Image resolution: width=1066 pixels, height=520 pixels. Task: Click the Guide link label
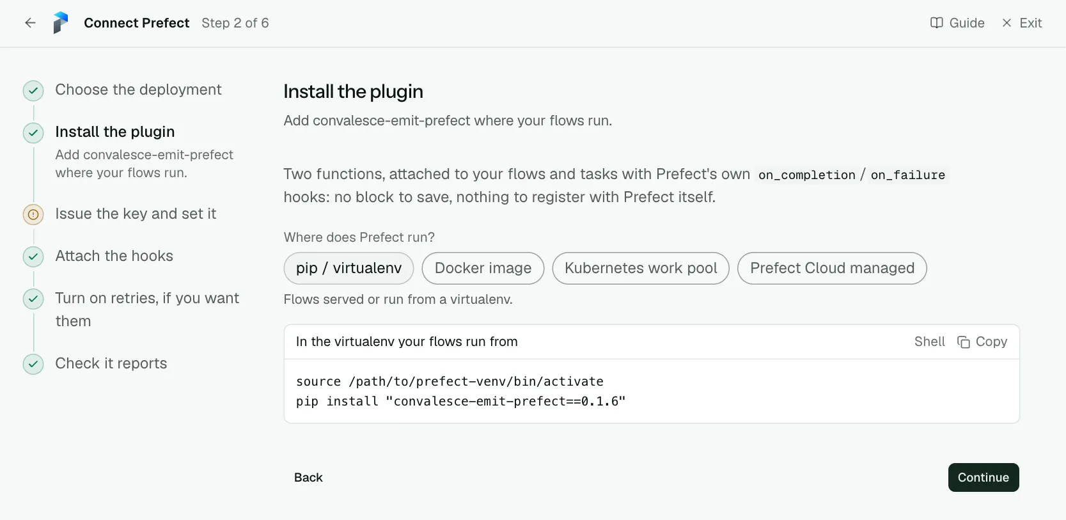point(967,23)
